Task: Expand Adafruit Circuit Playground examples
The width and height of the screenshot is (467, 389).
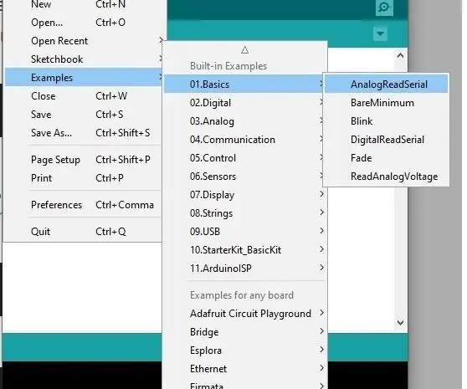Action: click(x=244, y=314)
